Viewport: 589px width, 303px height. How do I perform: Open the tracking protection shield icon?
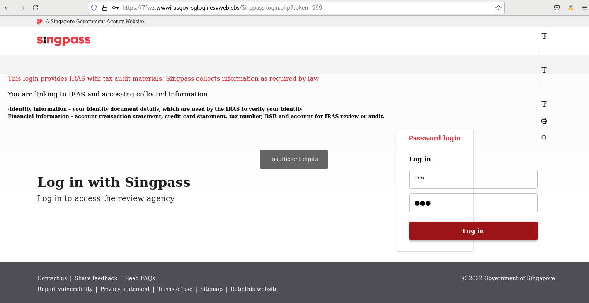94,8
